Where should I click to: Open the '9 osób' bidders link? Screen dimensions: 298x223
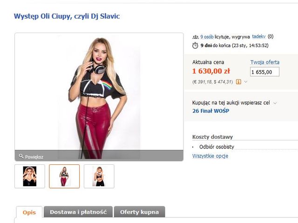(207, 37)
